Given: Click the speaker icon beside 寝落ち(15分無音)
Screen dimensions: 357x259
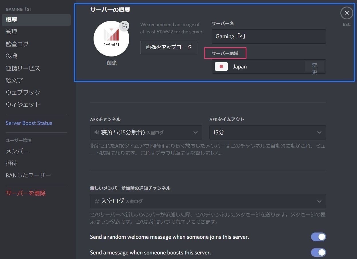Looking at the screenshot, I should pyautogui.click(x=97, y=132).
